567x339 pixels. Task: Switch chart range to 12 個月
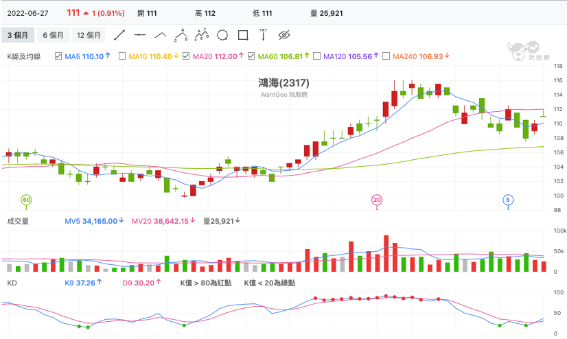89,35
